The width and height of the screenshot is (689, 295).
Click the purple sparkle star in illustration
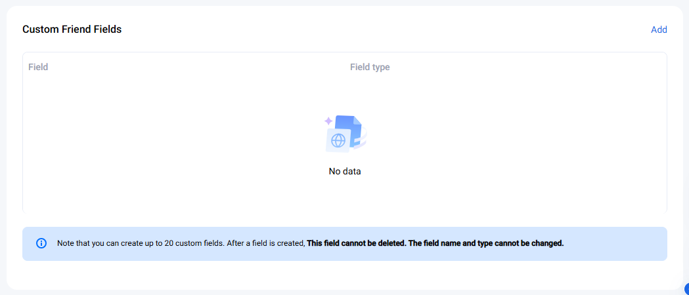click(328, 121)
